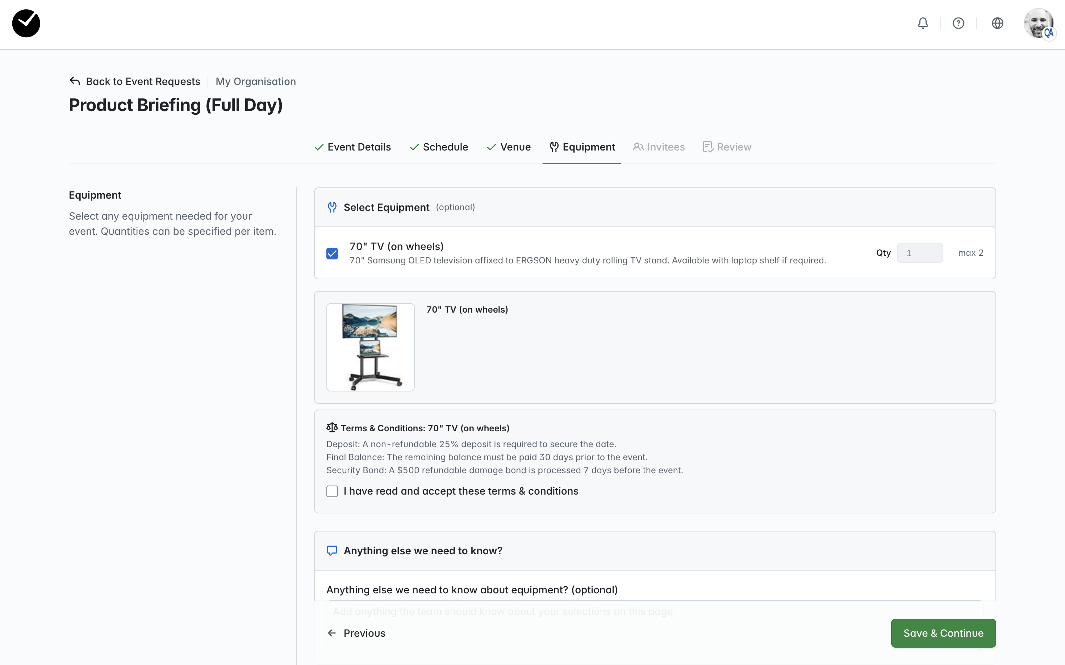
Task: Click the 'max 2' quantity limit text
Action: coord(970,253)
